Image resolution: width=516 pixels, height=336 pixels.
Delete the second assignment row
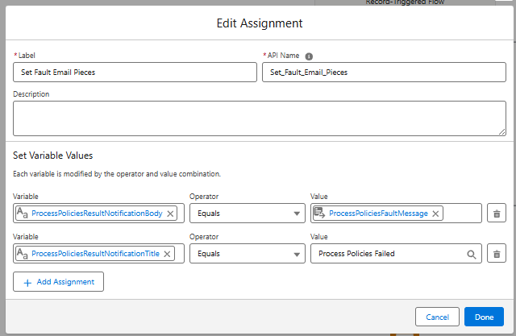[x=497, y=254]
